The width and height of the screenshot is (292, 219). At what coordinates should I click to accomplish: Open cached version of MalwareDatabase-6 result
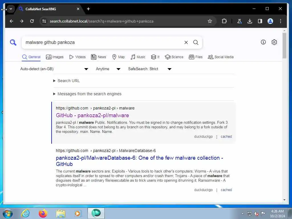click(226, 190)
